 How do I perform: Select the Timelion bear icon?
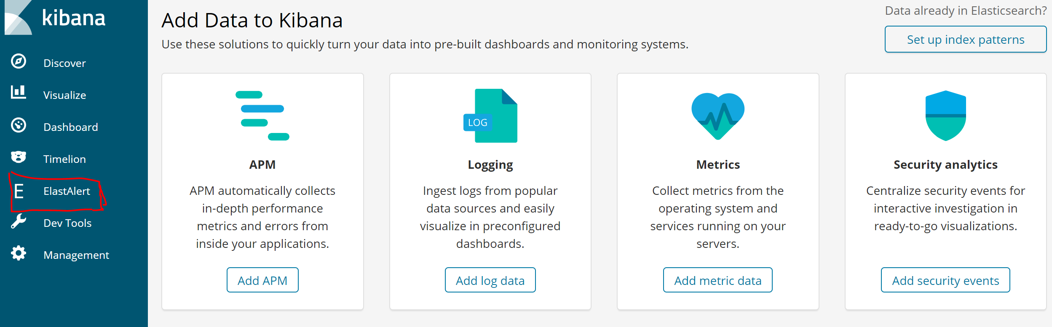pos(18,158)
